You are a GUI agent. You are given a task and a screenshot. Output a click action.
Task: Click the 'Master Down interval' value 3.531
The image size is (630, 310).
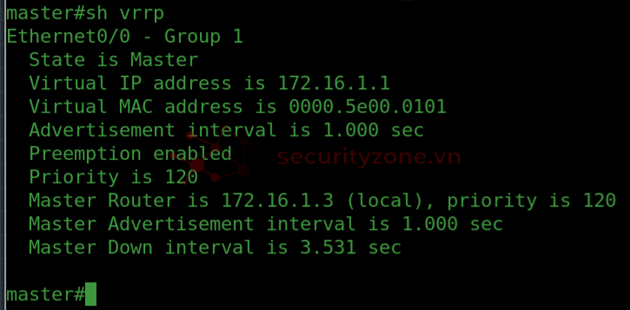(328, 247)
